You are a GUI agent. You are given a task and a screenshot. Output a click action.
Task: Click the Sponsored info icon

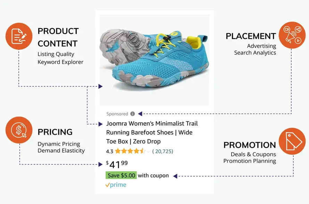click(x=132, y=114)
